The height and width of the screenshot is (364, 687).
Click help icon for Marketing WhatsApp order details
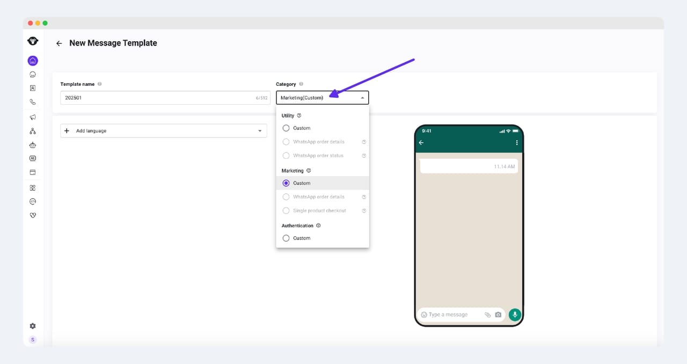tap(364, 197)
